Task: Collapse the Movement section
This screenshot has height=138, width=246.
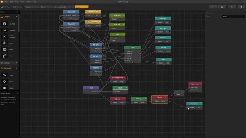Action: [17, 68]
